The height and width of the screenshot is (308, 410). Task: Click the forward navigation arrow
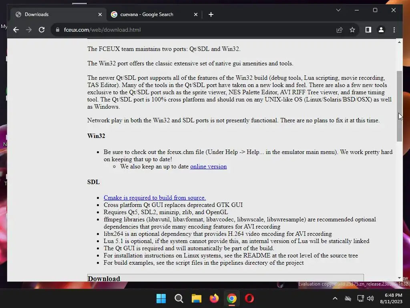[29, 30]
